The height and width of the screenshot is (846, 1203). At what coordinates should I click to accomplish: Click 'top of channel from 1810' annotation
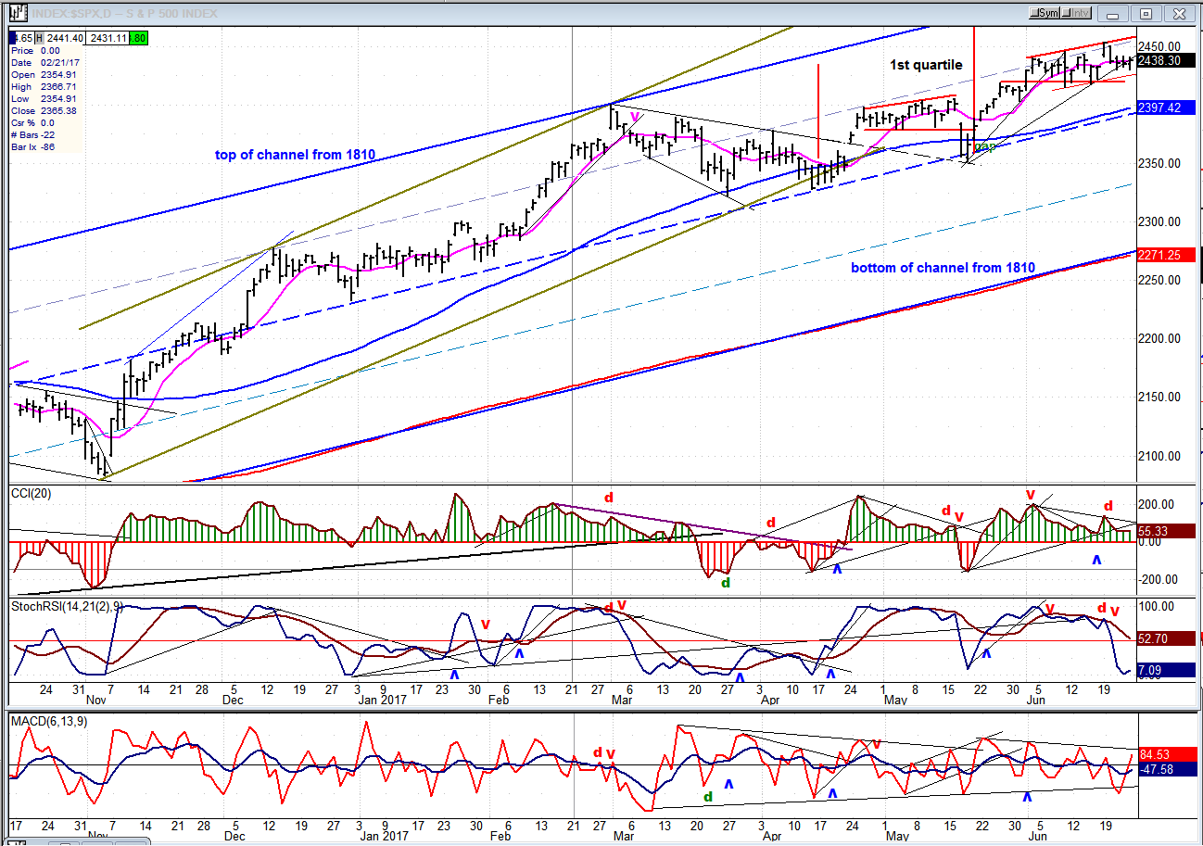295,155
